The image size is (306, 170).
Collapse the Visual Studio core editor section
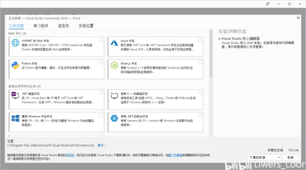[x=220, y=39]
